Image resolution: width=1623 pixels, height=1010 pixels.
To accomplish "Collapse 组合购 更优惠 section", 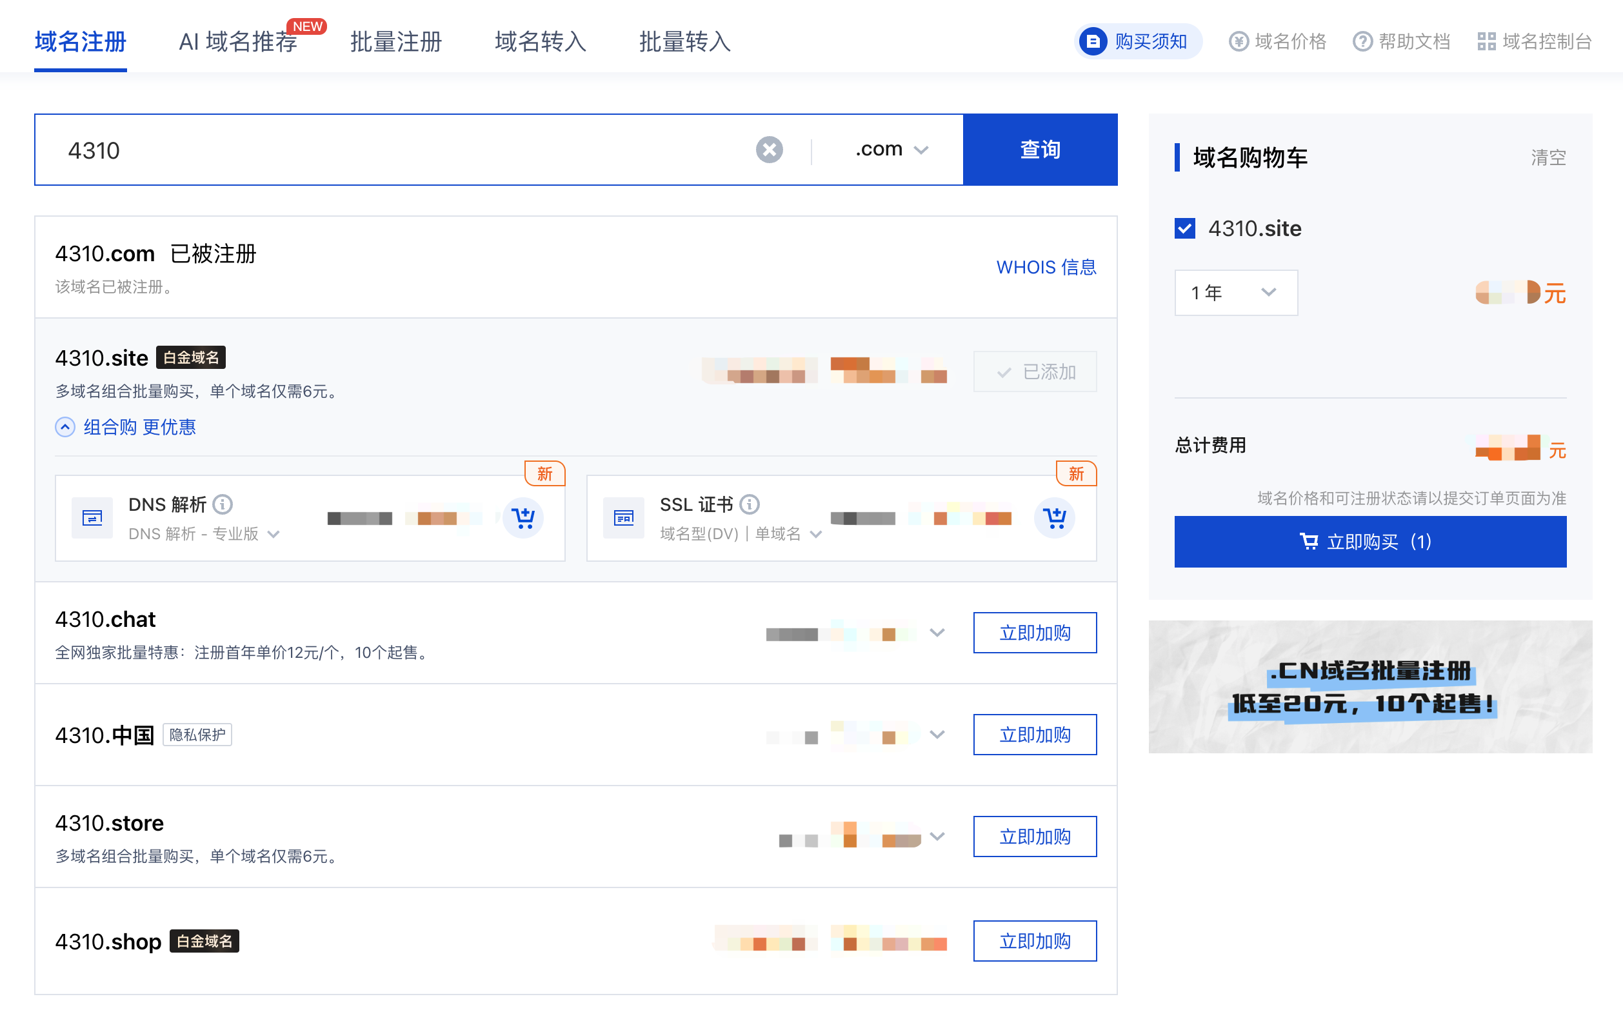I will pos(126,427).
